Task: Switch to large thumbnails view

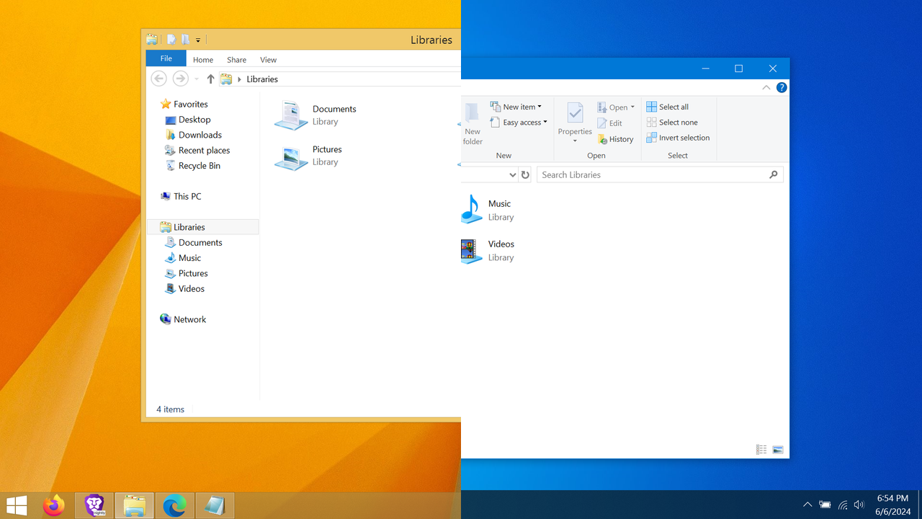Action: point(778,449)
